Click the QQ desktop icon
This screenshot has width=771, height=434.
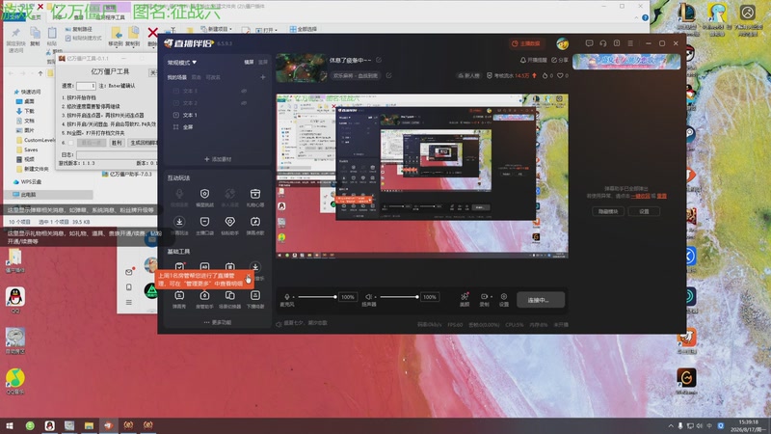(x=15, y=300)
